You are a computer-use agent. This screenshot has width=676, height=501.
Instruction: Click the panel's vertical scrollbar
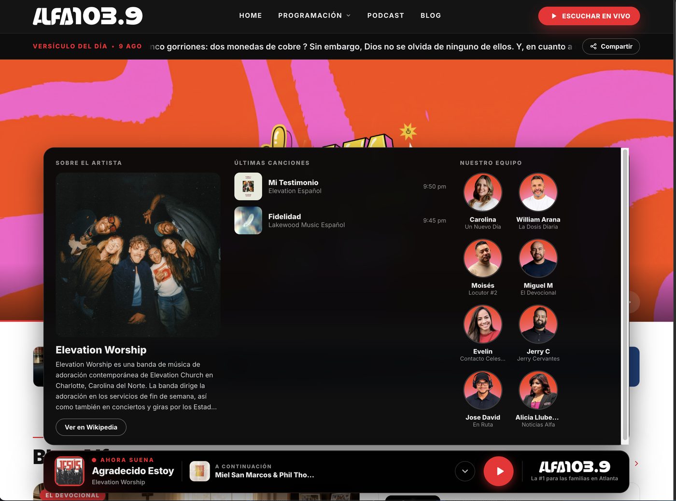point(625,295)
